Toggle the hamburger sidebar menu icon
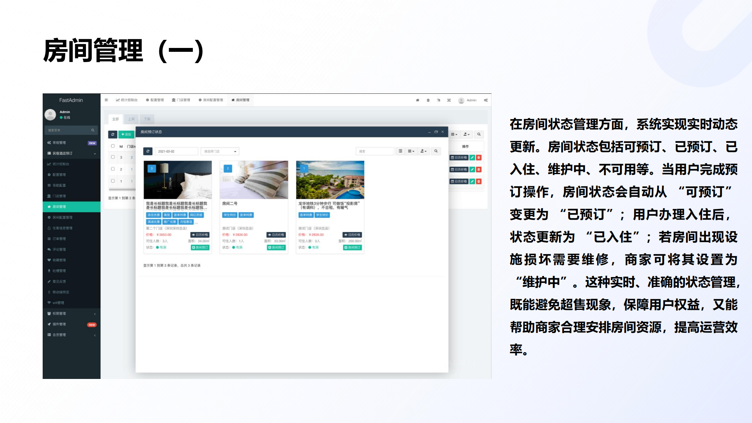The height and width of the screenshot is (423, 752). click(106, 100)
